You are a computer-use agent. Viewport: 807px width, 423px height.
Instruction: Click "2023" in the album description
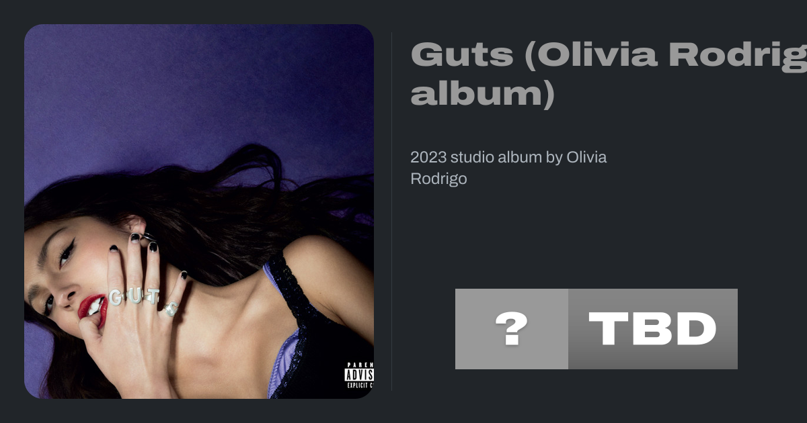[428, 157]
